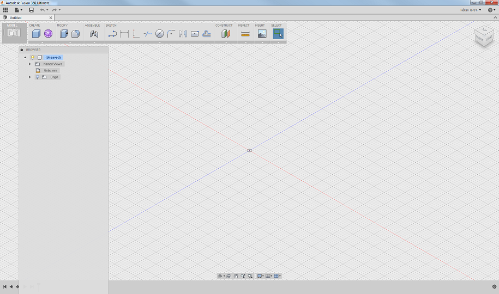Select the purple Create Form tool
The width and height of the screenshot is (499, 294).
[x=48, y=34]
